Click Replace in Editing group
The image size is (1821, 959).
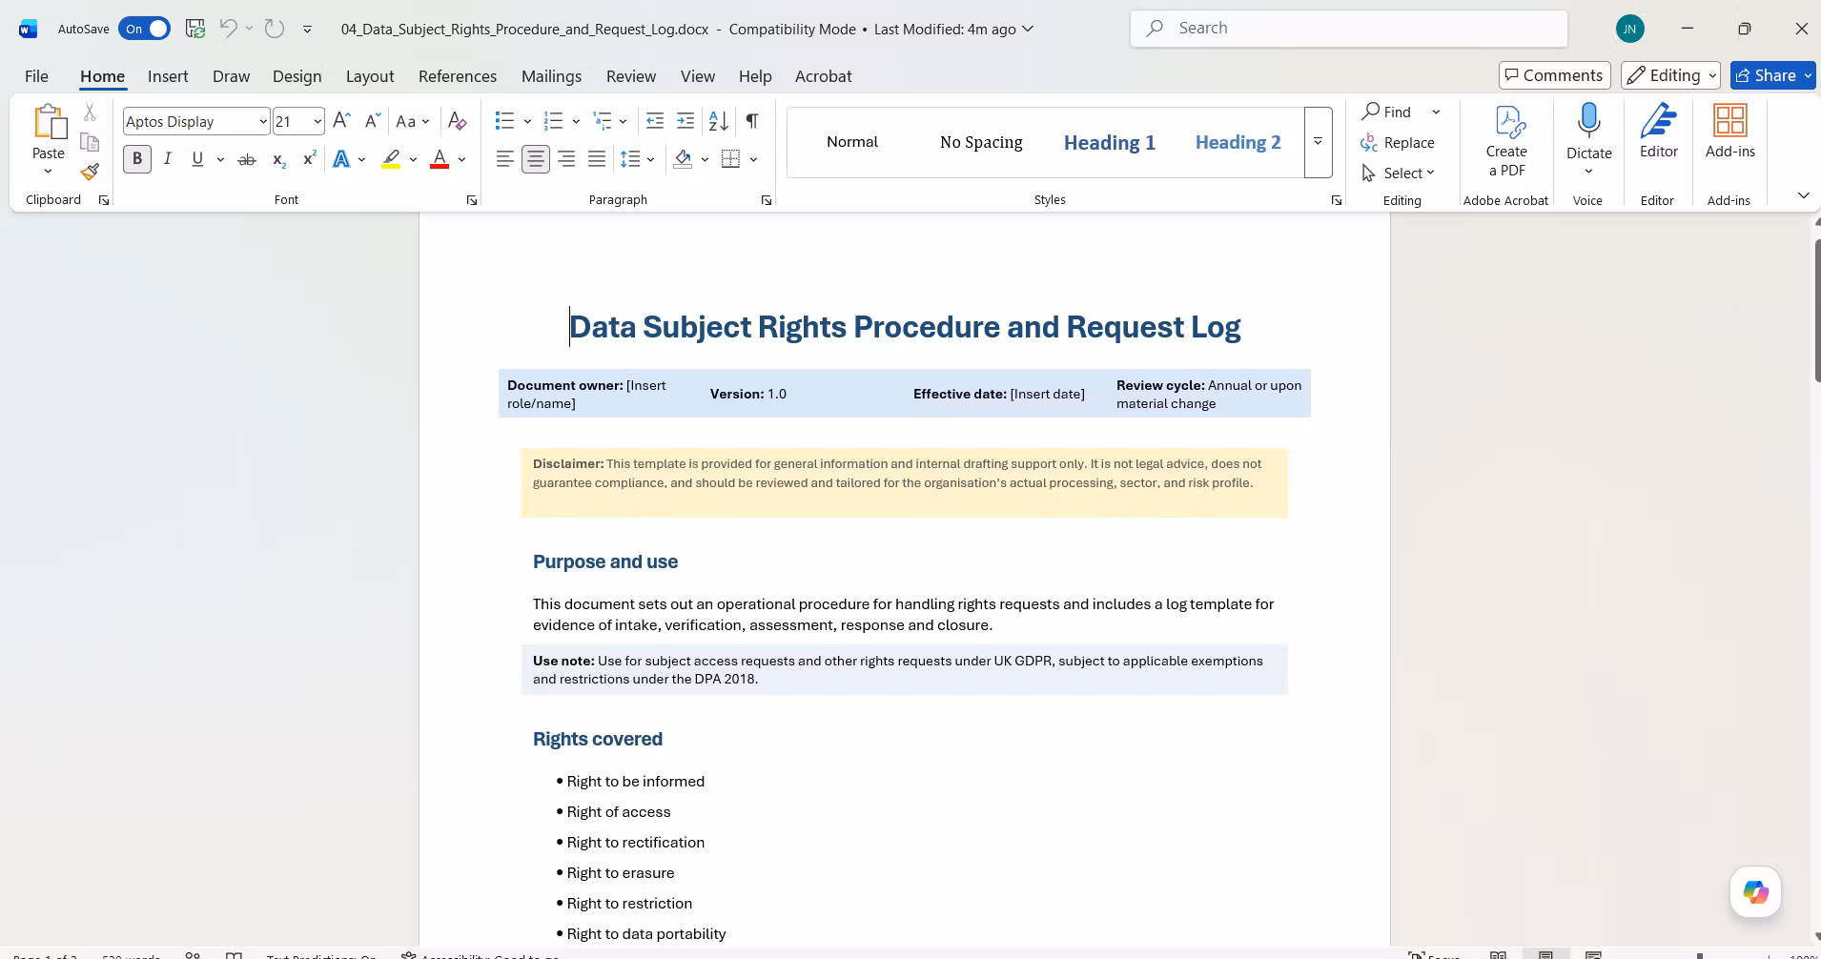click(1398, 142)
